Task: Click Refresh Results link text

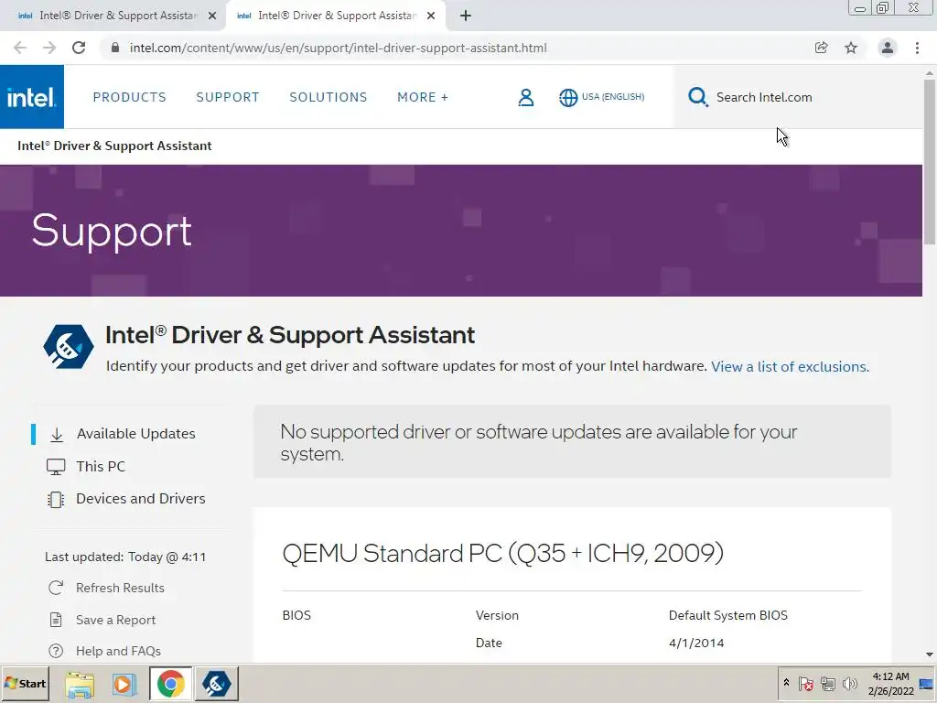Action: pos(120,589)
